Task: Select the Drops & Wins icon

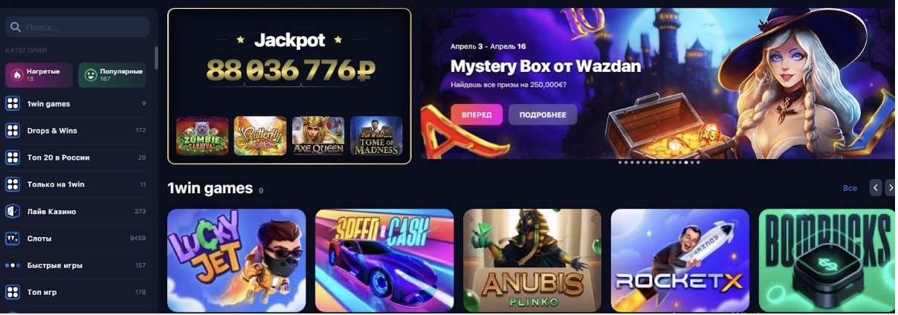Action: (13, 131)
